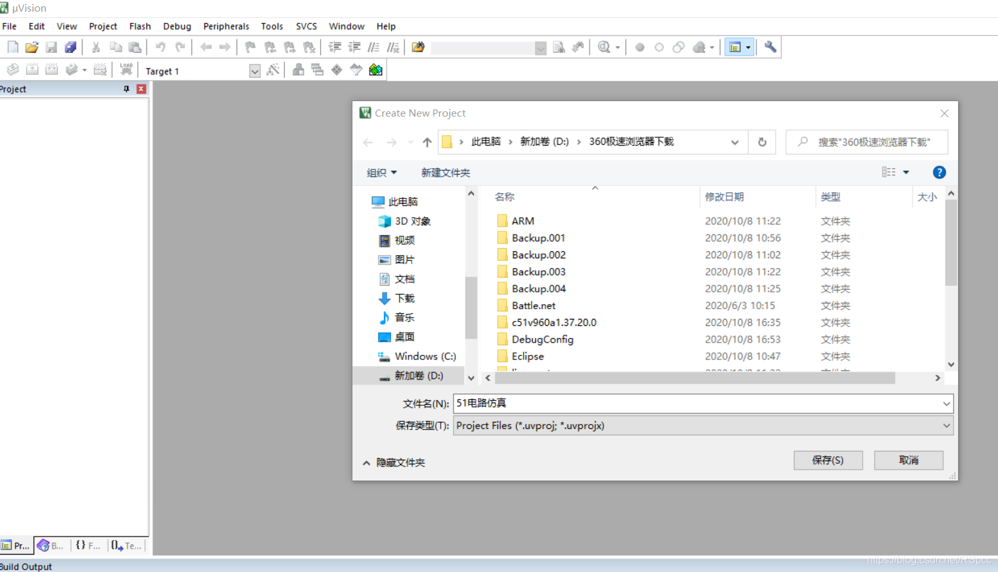
Task: Click the Manage Project Items blocks icon
Action: pyautogui.click(x=298, y=70)
